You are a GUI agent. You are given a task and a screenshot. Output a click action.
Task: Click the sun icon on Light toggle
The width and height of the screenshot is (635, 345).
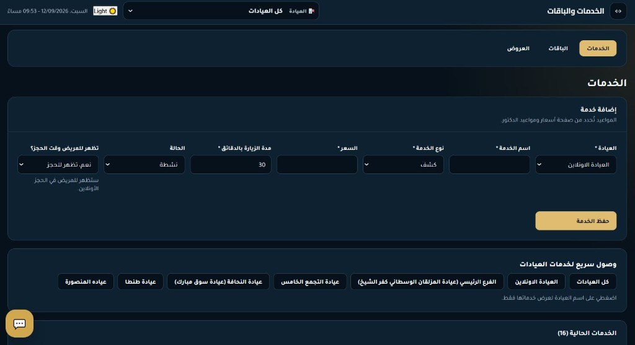pos(113,11)
